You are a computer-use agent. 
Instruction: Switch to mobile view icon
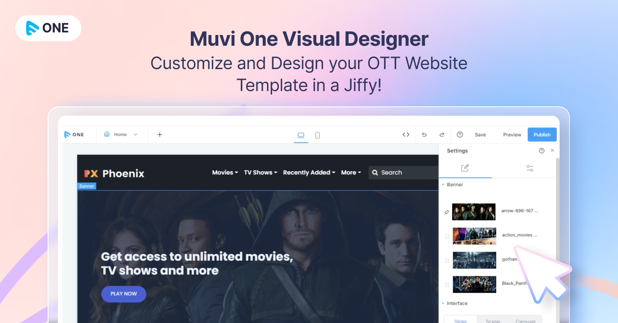(318, 135)
